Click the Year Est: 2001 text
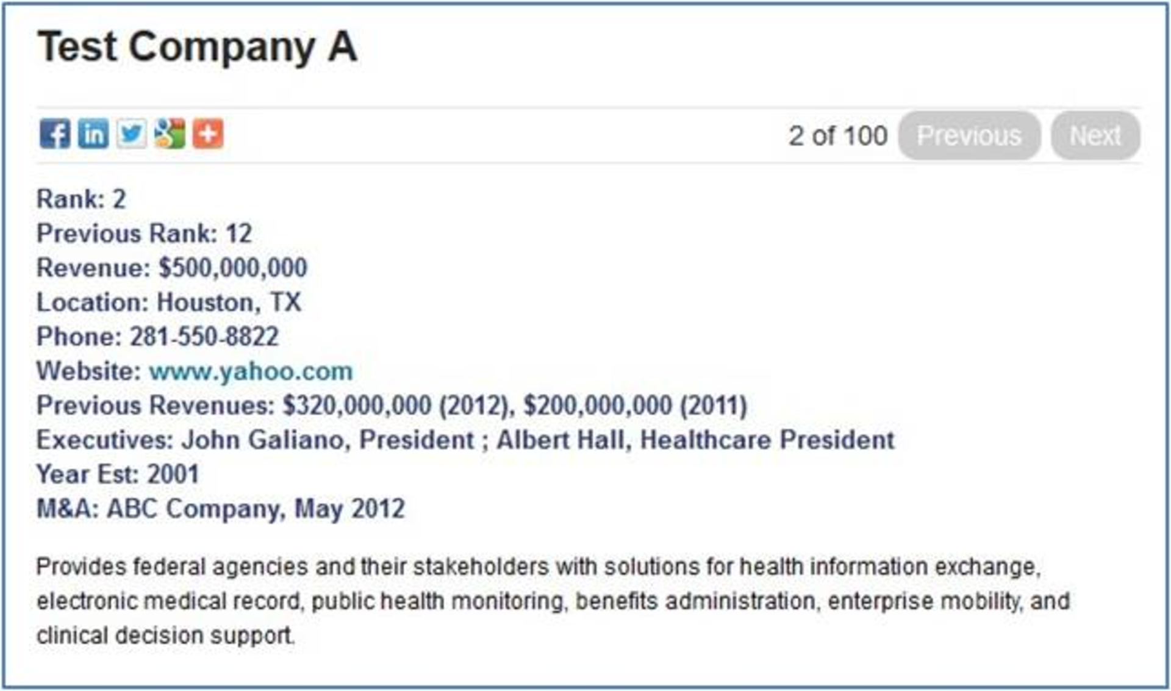The height and width of the screenshot is (691, 1171). [x=118, y=474]
